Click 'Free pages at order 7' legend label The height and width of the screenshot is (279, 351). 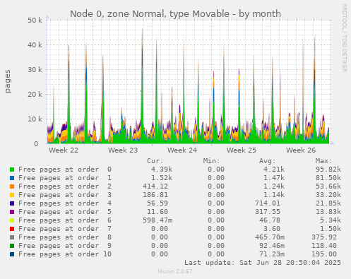coord(65,229)
